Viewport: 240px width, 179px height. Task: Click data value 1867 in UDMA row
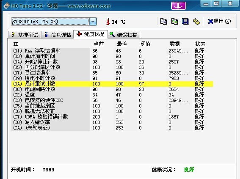174,117
